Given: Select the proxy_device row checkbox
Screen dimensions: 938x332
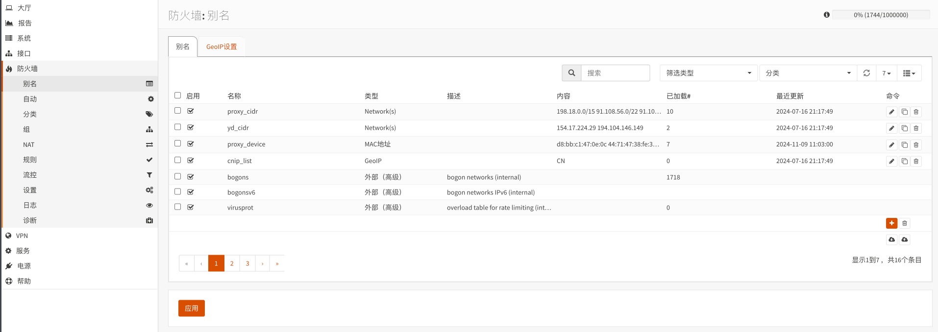Looking at the screenshot, I should [x=177, y=143].
